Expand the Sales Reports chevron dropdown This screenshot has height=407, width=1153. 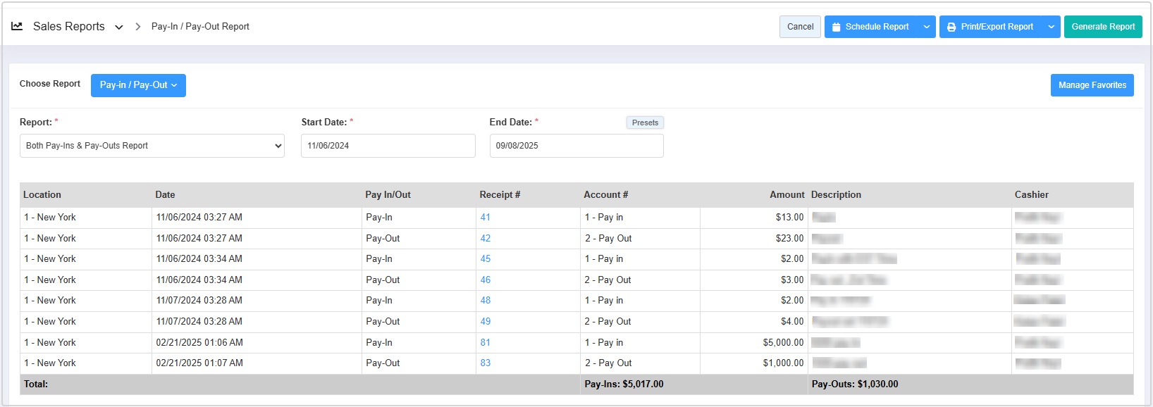[x=119, y=27]
